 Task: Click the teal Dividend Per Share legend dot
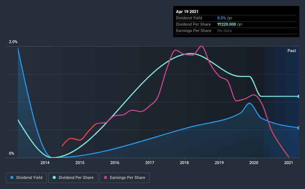tap(54, 177)
